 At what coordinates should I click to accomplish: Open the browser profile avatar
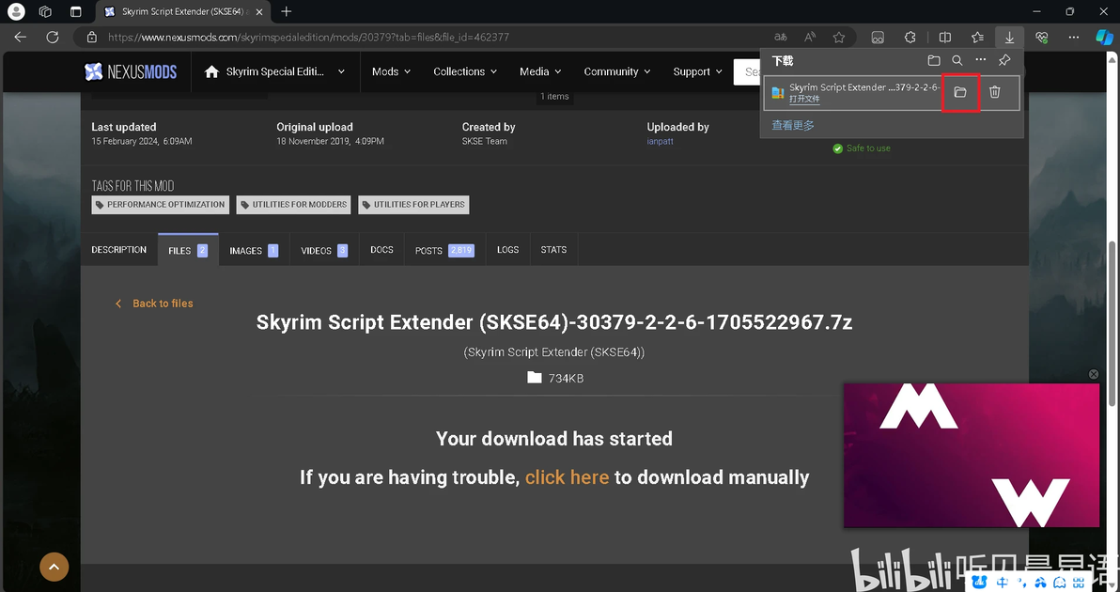[x=16, y=11]
